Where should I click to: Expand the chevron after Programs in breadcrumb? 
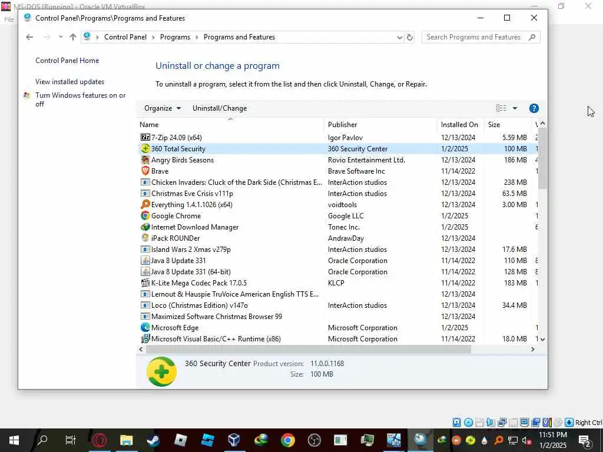click(197, 37)
